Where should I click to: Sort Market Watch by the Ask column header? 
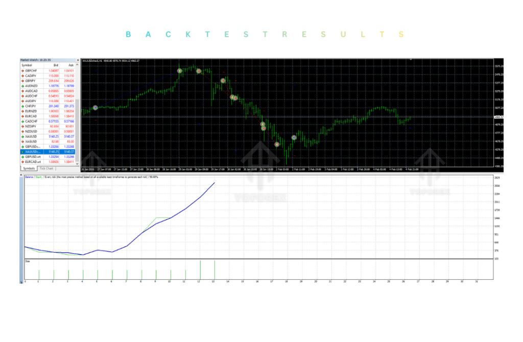pyautogui.click(x=72, y=64)
